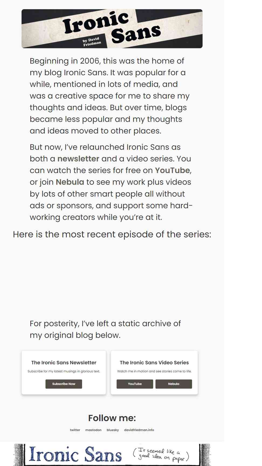This screenshot has width=262, height=466.
Task: Click the Nebula button in Video Series card
Action: click(174, 384)
